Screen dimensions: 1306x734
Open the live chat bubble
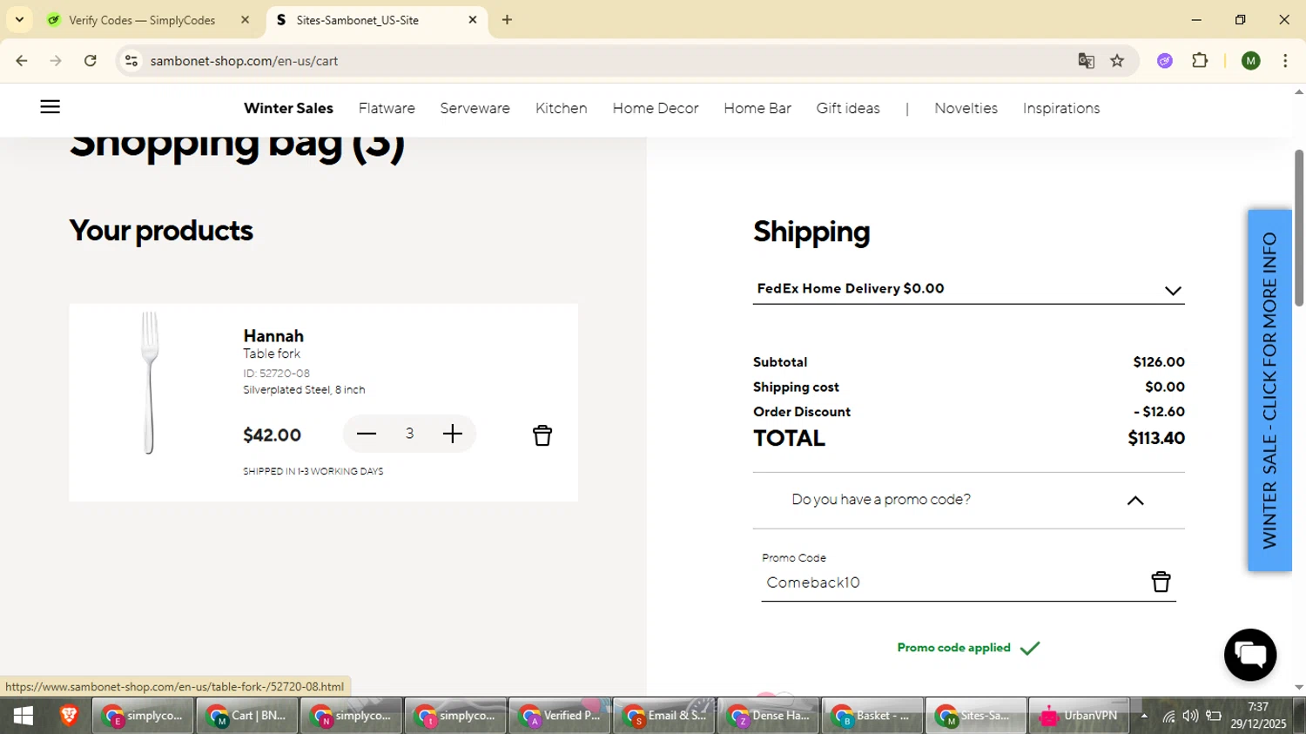click(1250, 655)
